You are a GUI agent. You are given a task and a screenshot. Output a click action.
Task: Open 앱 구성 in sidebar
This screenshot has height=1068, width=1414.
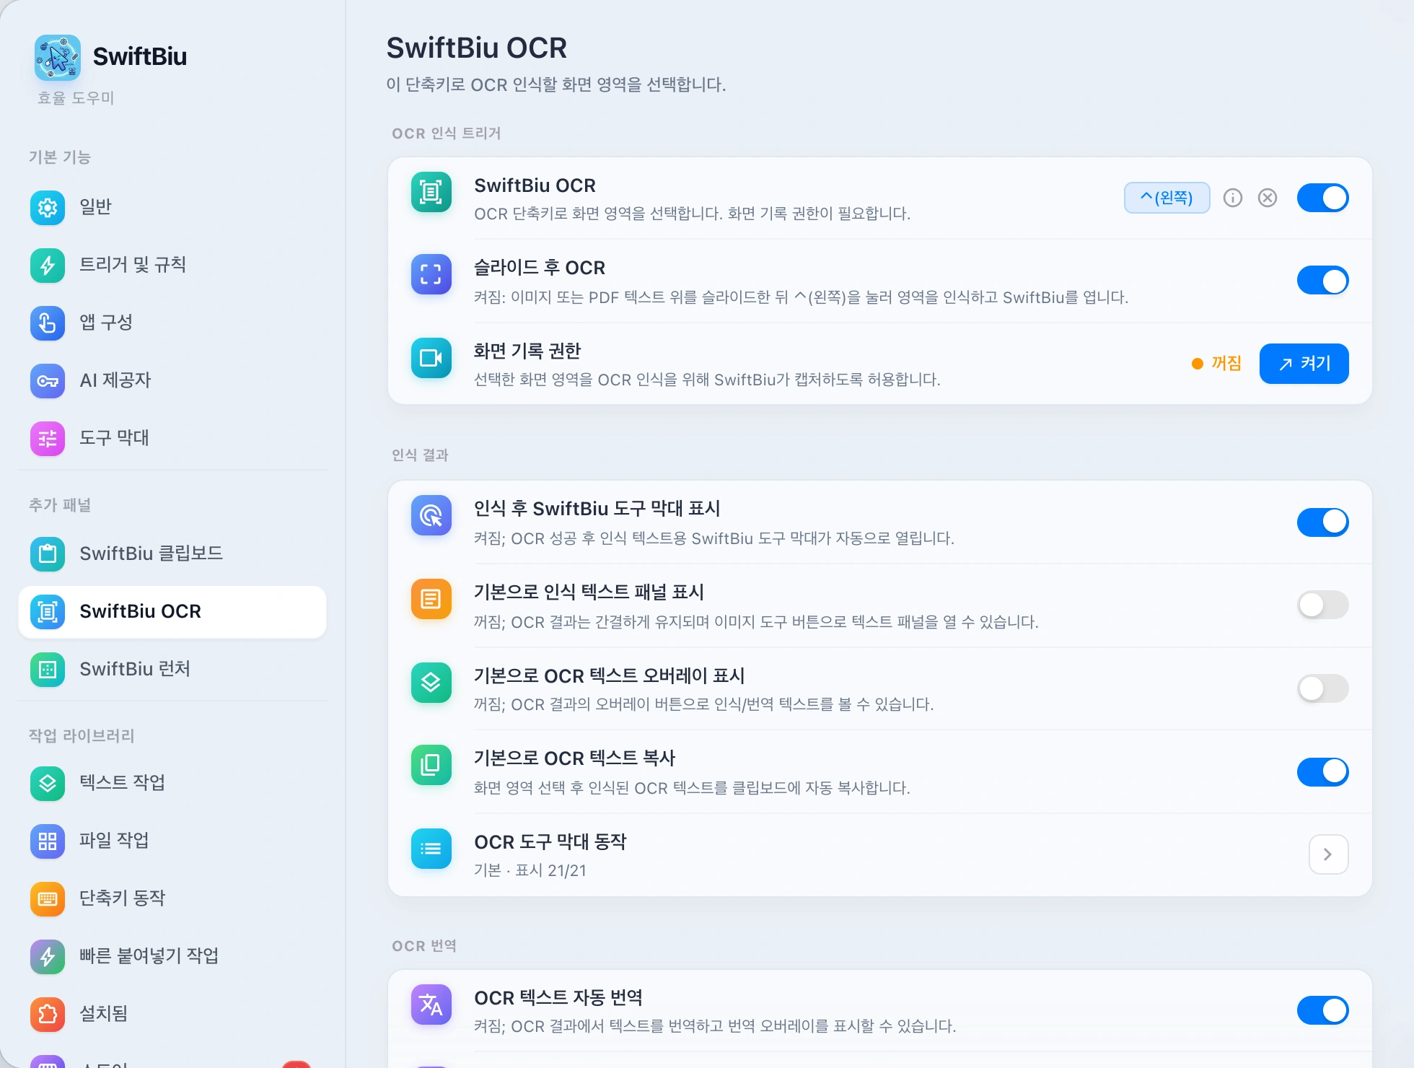(172, 323)
